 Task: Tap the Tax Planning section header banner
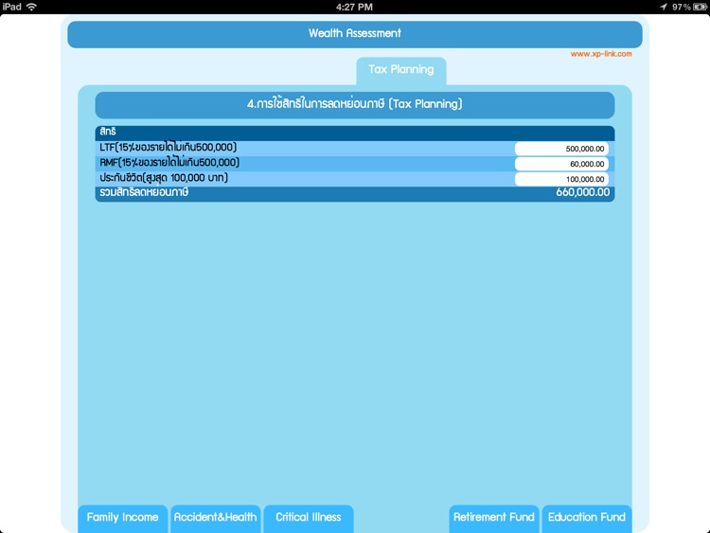[355, 104]
